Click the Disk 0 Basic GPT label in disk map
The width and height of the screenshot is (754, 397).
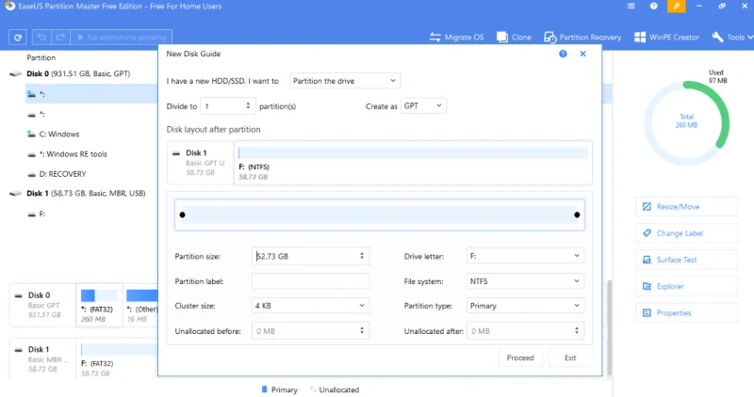(x=43, y=305)
